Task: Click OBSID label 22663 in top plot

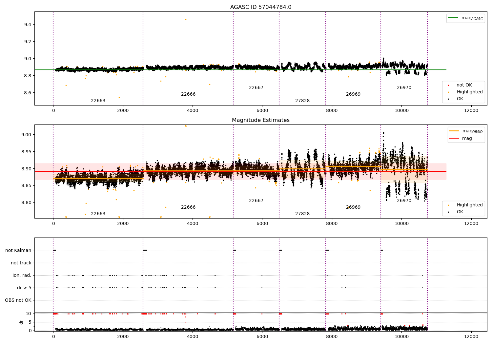Action: click(98, 101)
